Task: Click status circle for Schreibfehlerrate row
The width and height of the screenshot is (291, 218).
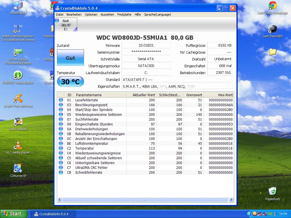Action: pos(61,172)
